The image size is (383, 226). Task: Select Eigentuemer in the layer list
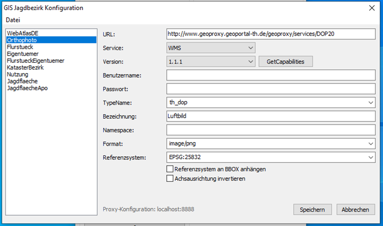coord(23,53)
